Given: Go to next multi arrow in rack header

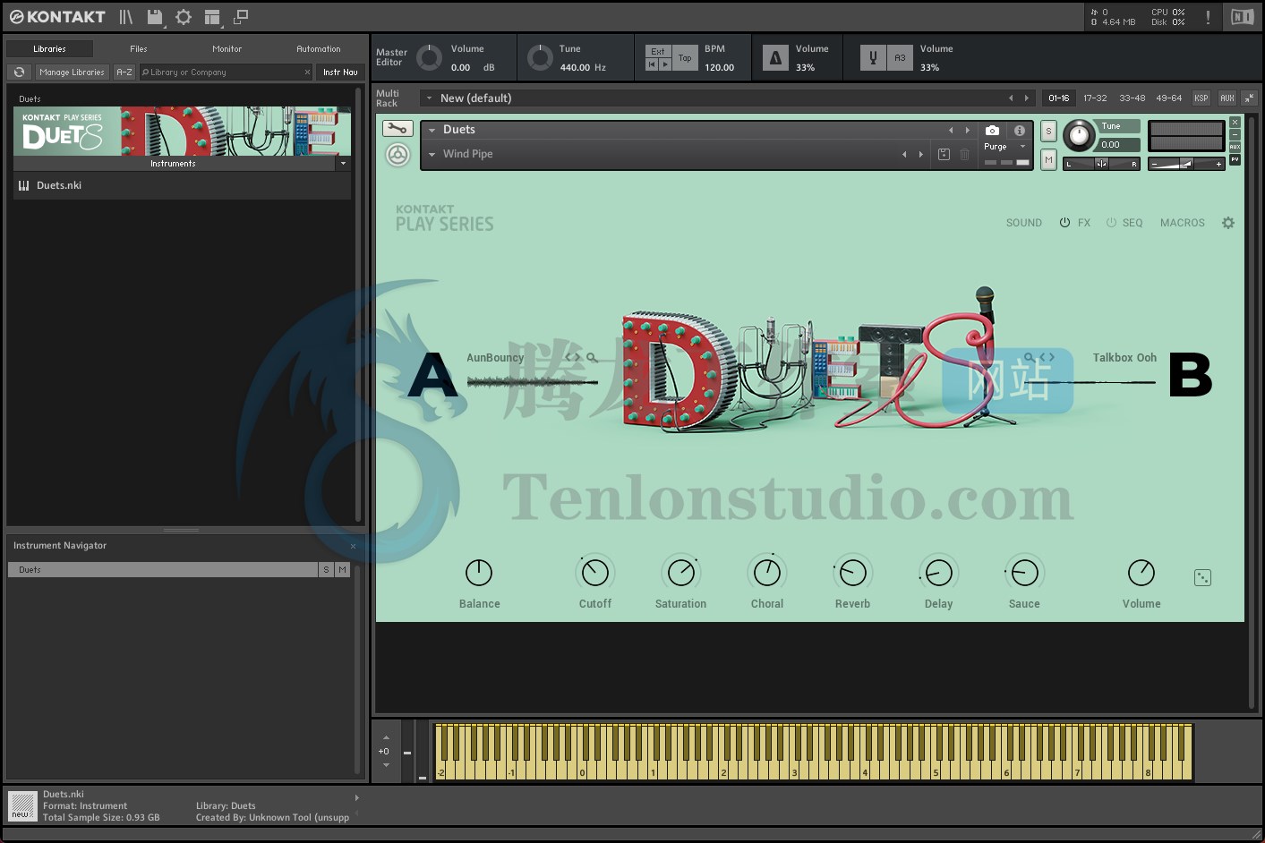Looking at the screenshot, I should point(1026,98).
